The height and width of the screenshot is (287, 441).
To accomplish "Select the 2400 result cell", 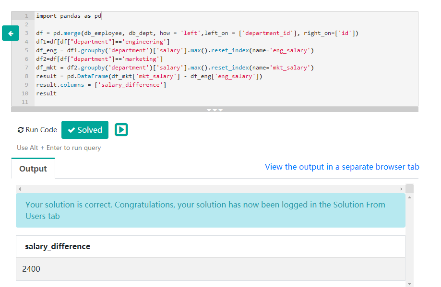I will pyautogui.click(x=31, y=269).
